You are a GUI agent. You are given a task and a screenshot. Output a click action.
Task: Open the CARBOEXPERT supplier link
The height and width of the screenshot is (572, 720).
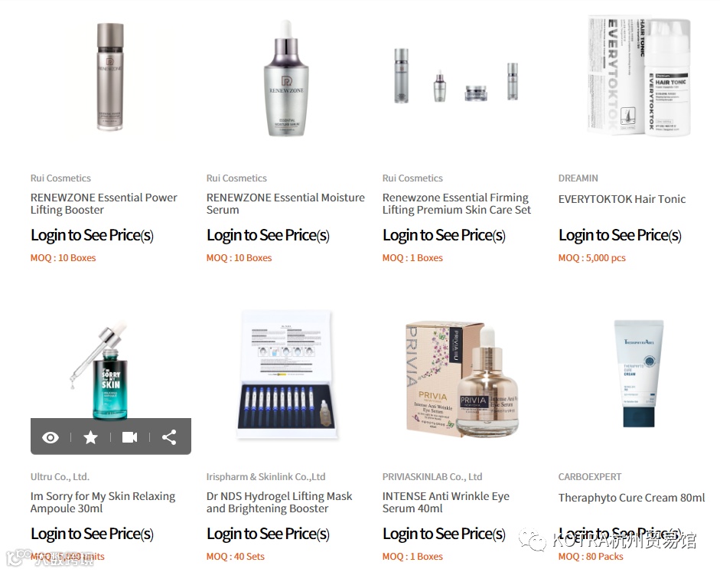(590, 477)
